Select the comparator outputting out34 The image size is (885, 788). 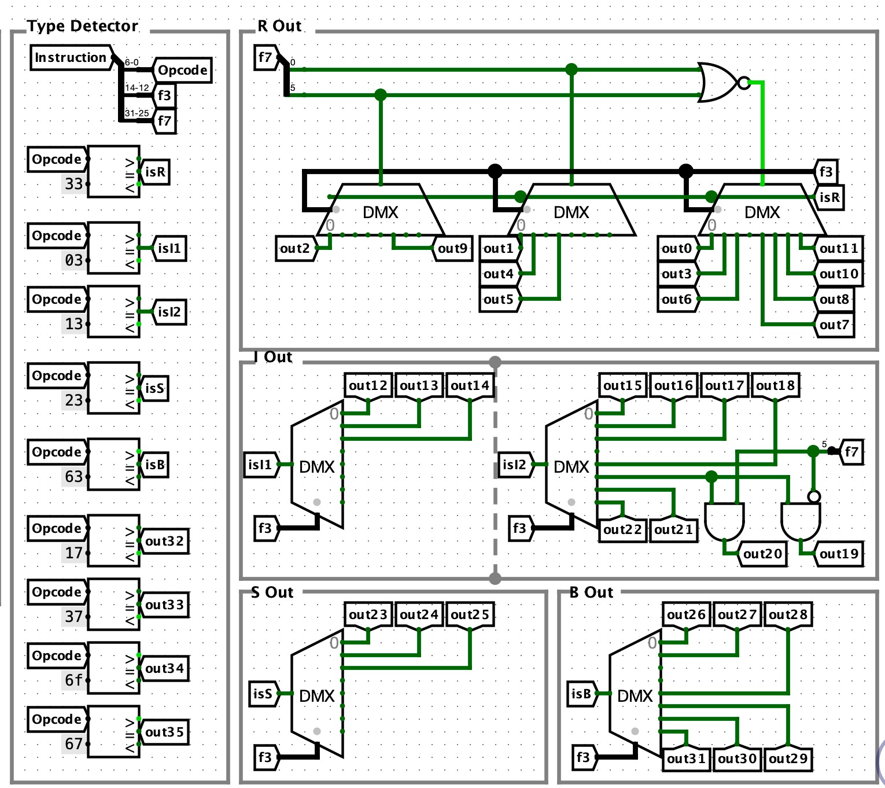114,668
